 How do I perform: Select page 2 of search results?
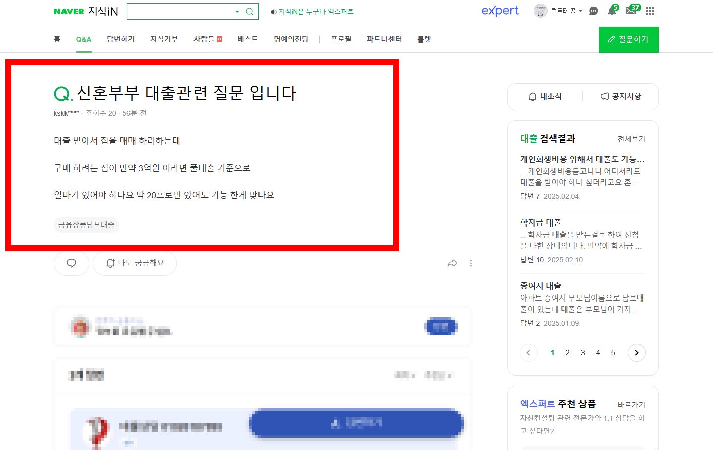(568, 353)
